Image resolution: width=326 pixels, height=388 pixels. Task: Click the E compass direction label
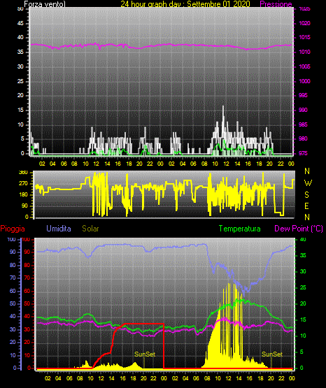click(x=306, y=206)
